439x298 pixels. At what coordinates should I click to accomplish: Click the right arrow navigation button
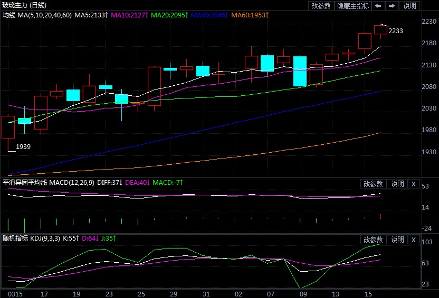(x=392, y=6)
